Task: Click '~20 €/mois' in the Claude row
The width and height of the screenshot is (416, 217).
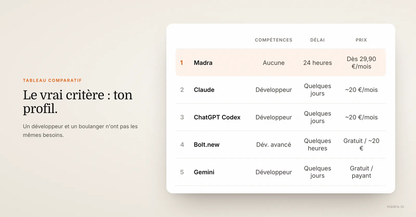Action: [361, 90]
